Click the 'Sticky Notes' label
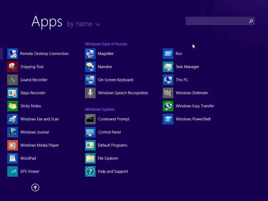The image size is (268, 201). [x=31, y=106]
